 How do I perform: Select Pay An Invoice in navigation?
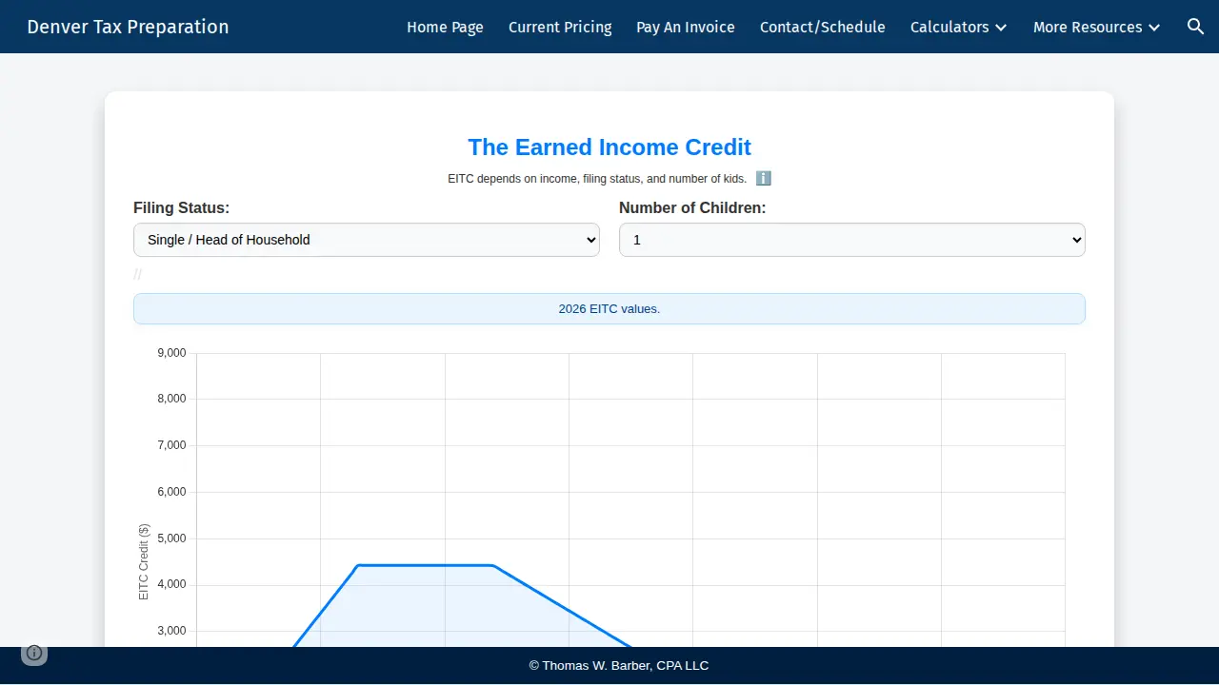pos(686,27)
